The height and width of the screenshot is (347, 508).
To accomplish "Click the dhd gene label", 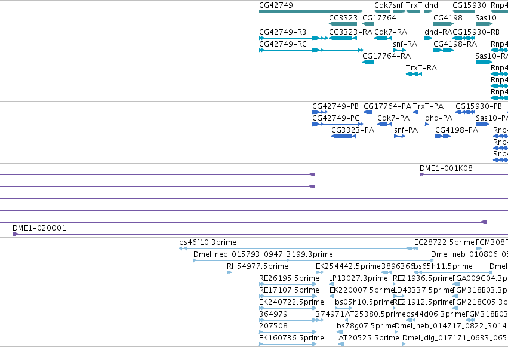I will (431, 5).
